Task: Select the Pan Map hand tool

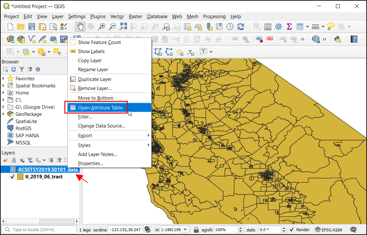Action: (80, 27)
